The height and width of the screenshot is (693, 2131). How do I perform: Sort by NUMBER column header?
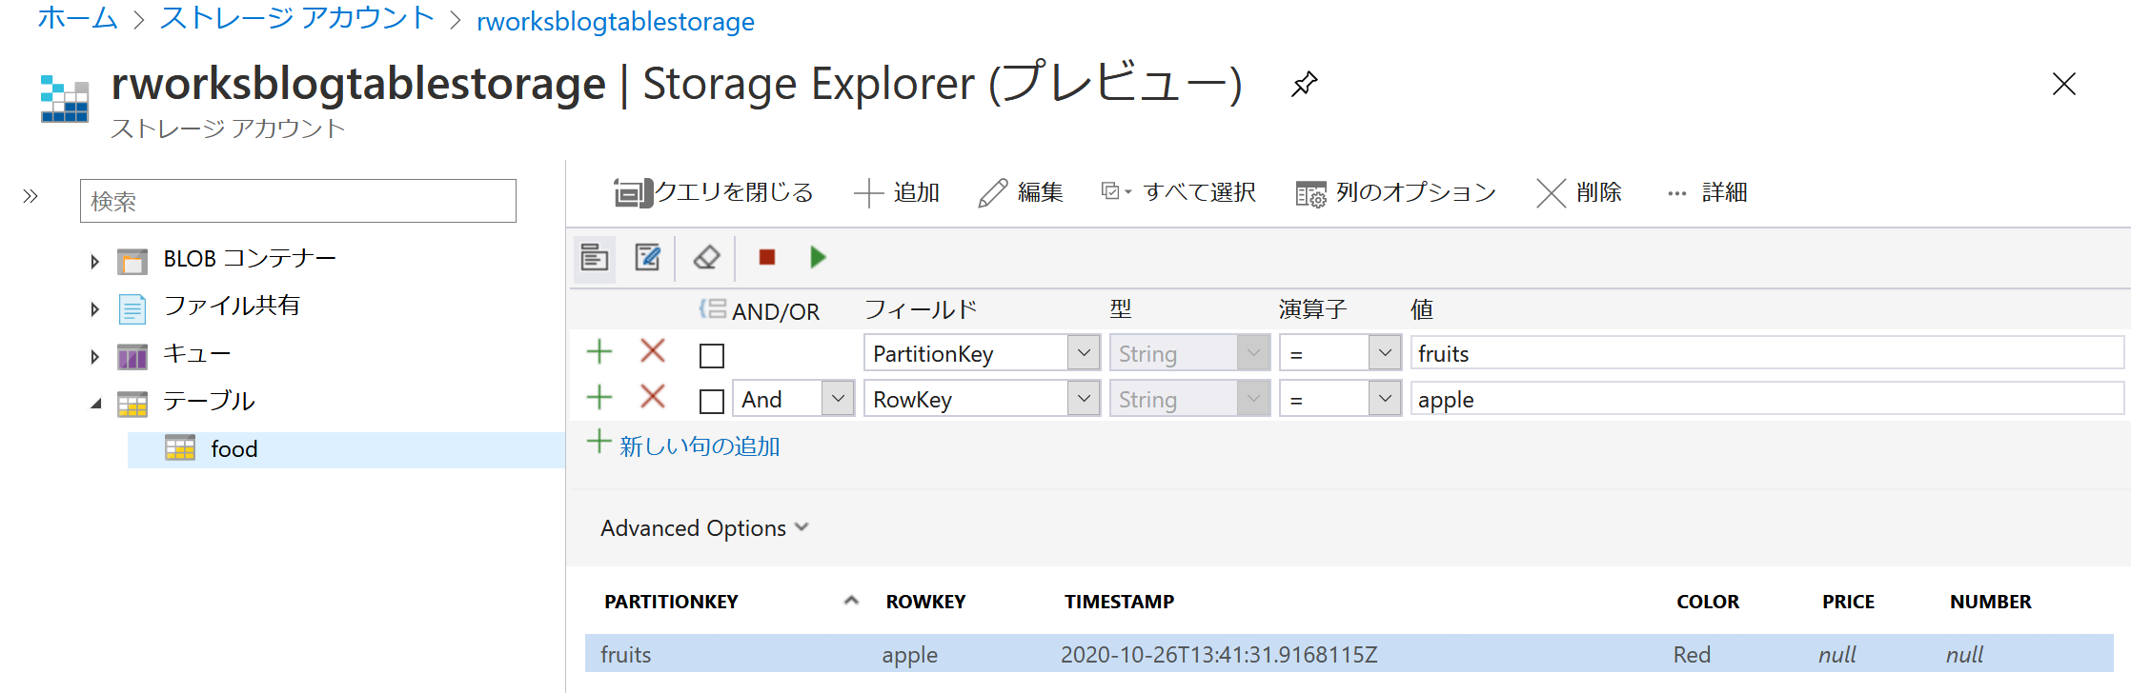point(1990,602)
